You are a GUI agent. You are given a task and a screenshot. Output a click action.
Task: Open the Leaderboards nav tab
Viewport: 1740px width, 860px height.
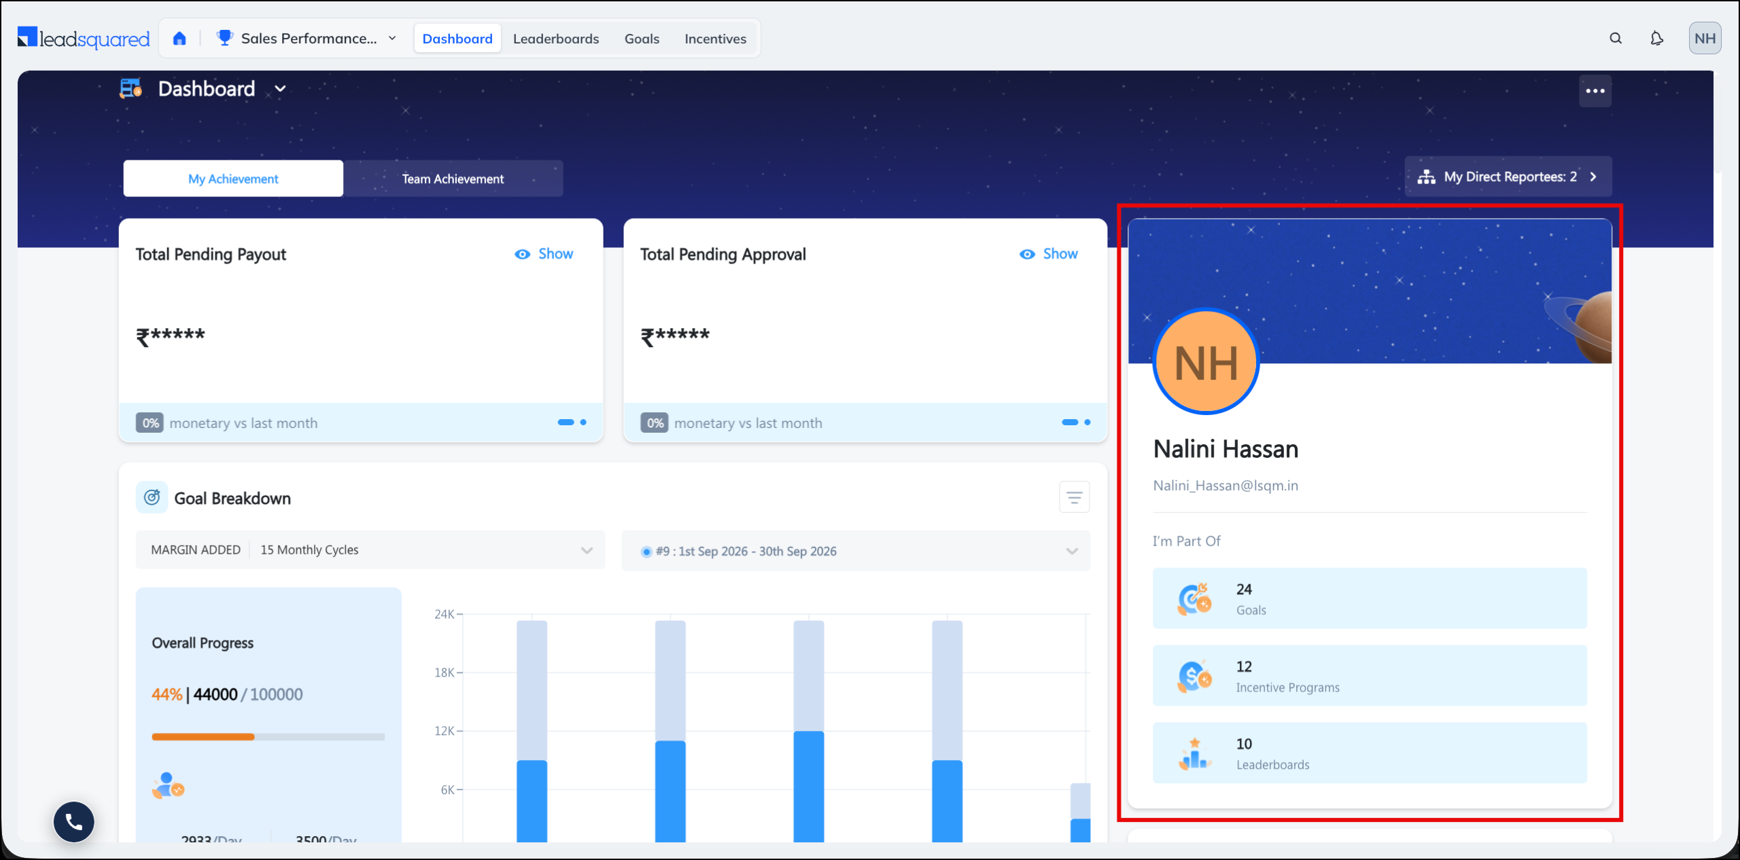[x=556, y=39]
